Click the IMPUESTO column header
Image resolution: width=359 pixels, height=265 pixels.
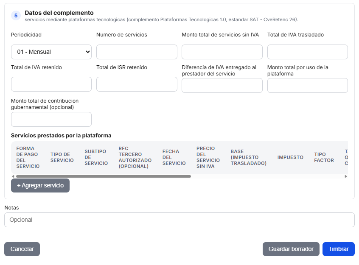coord(290,157)
